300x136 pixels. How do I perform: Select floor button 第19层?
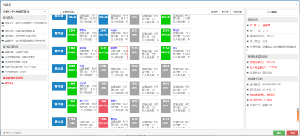tap(59, 86)
